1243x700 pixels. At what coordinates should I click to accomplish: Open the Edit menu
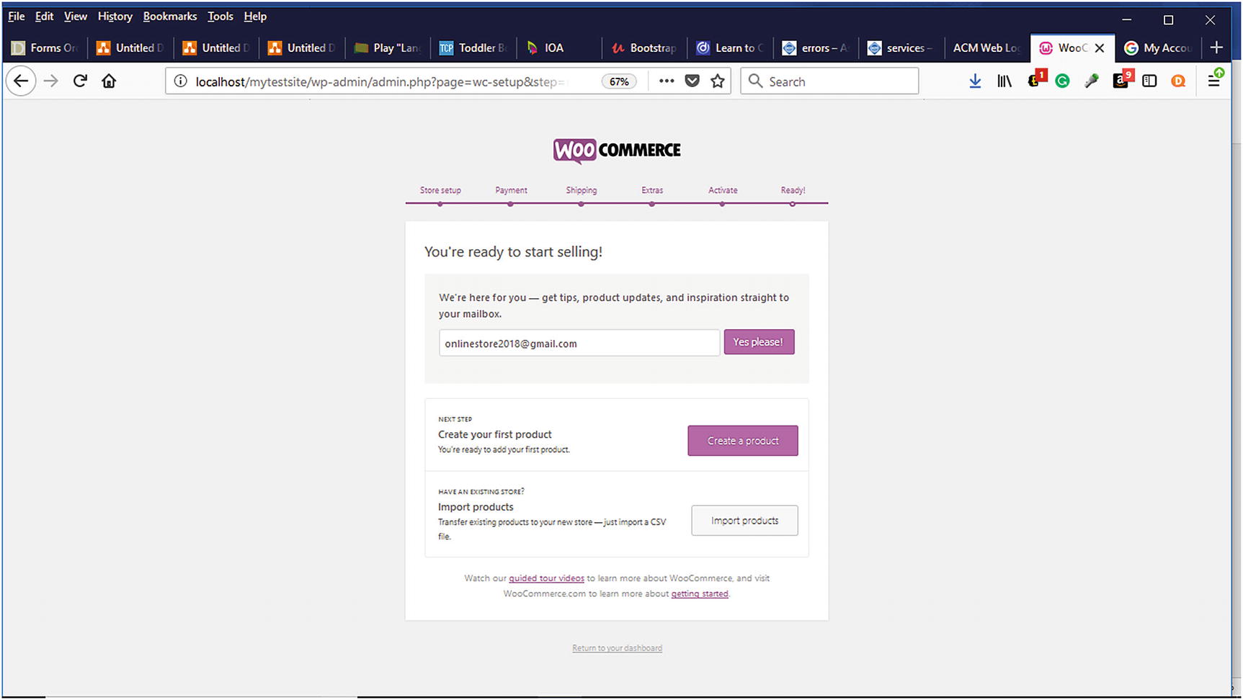pyautogui.click(x=45, y=16)
